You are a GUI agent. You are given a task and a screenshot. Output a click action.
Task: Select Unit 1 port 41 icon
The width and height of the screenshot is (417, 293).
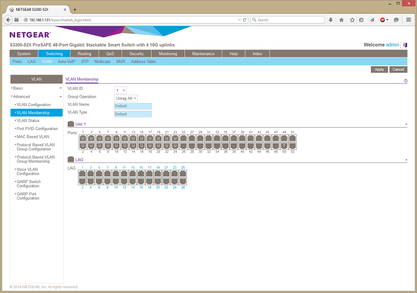pos(251,138)
